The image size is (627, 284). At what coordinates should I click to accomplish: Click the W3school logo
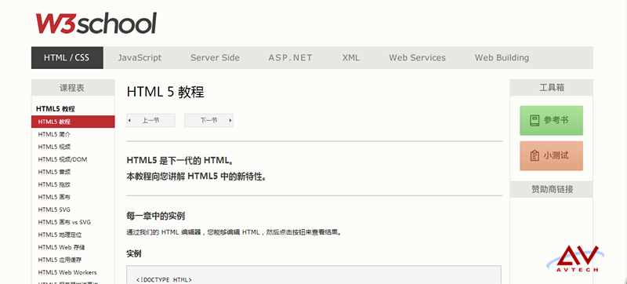tap(96, 24)
